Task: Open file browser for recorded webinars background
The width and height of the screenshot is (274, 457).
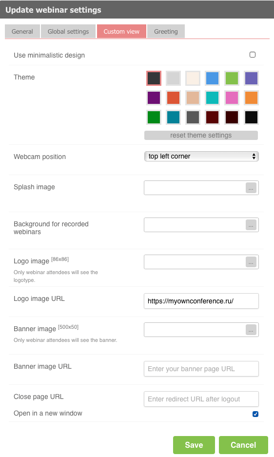Action: pos(251,225)
